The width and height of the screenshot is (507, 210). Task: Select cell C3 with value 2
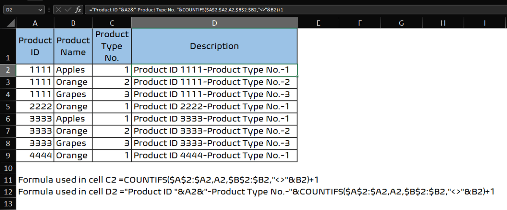click(x=112, y=82)
